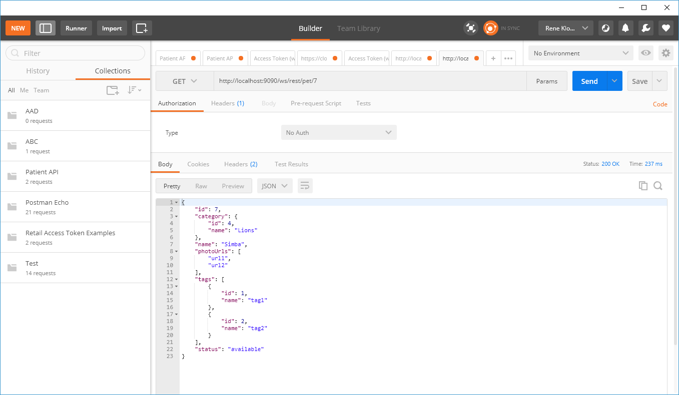The image size is (679, 395).
Task: Open the Interceptor icon in the header
Action: (x=470, y=28)
